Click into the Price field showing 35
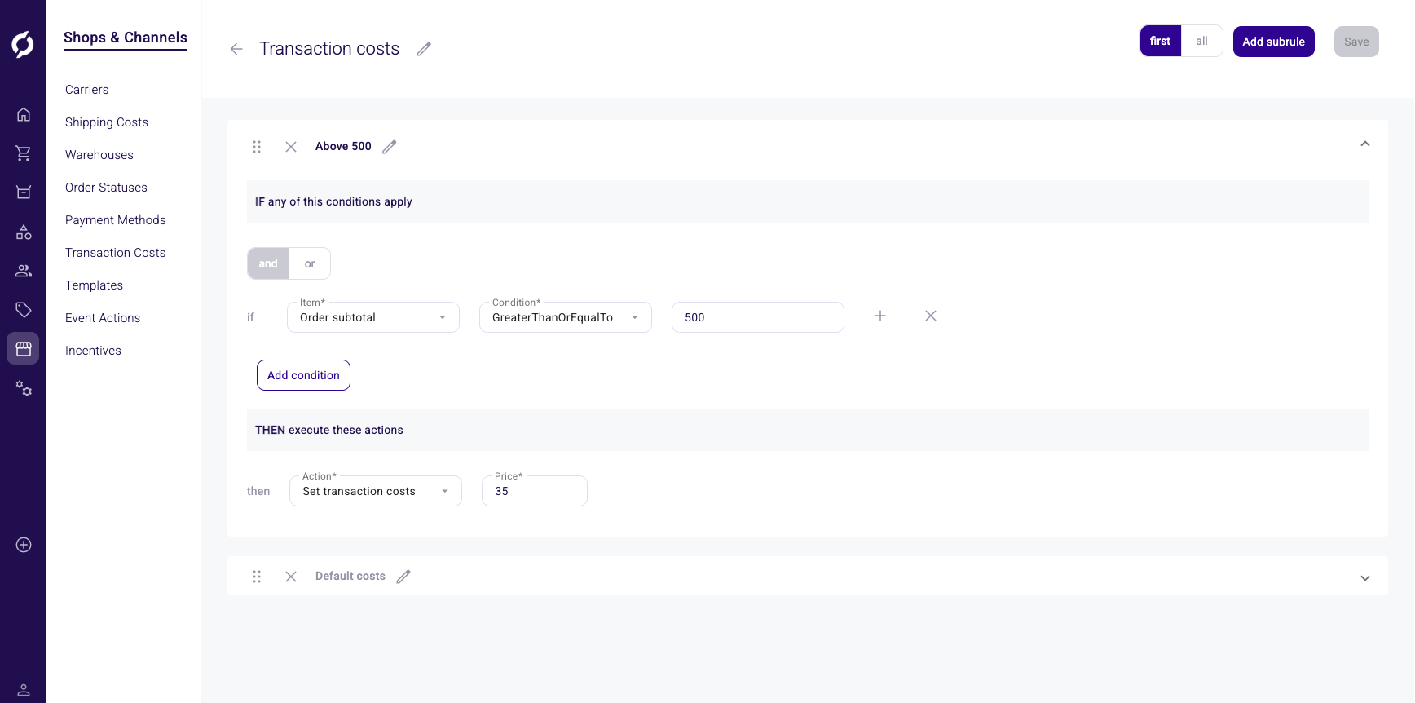Screen dimensions: 1415x703 click(x=534, y=491)
